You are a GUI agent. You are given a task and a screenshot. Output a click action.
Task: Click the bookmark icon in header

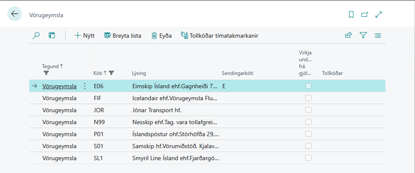click(x=351, y=15)
